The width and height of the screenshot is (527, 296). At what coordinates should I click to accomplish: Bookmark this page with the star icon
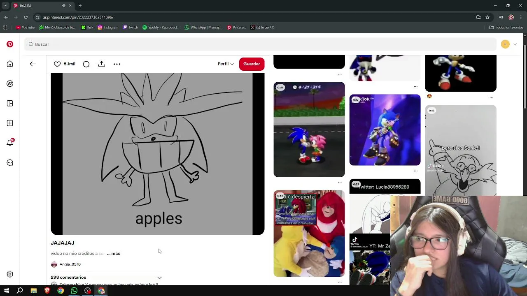(x=487, y=17)
